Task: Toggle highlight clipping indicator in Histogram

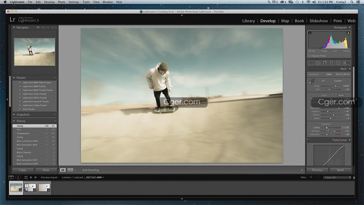Action: pyautogui.click(x=348, y=33)
